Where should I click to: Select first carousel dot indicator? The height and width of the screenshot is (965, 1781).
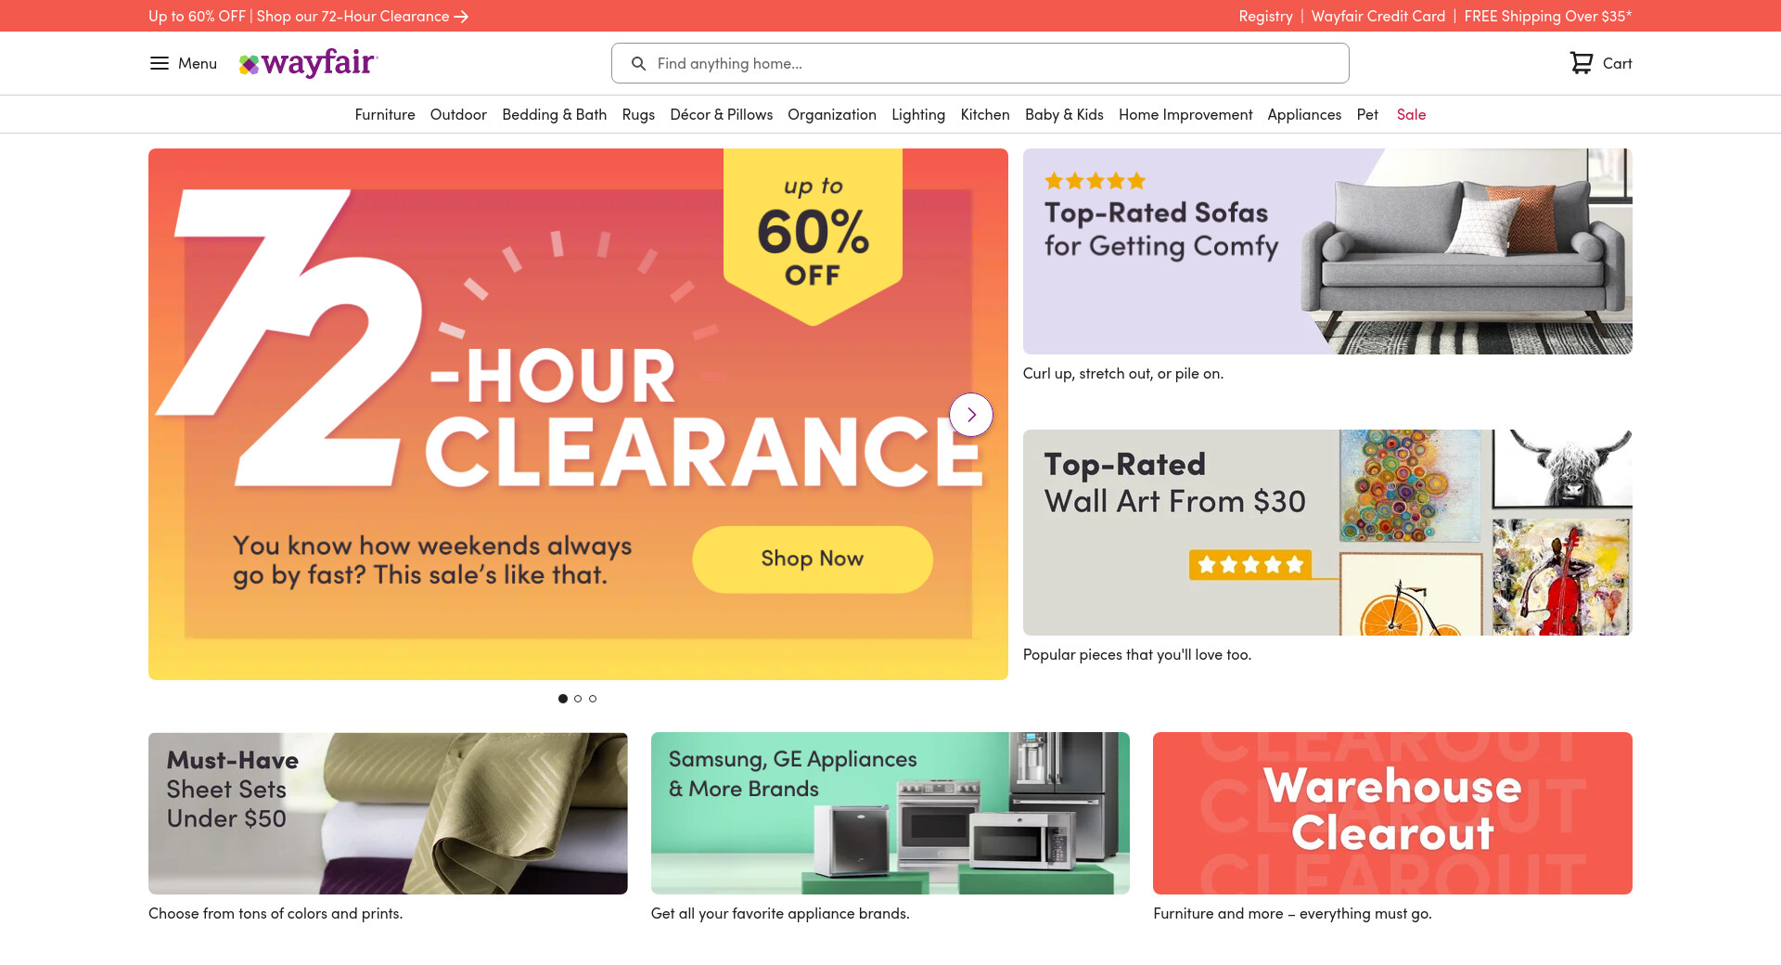563,699
